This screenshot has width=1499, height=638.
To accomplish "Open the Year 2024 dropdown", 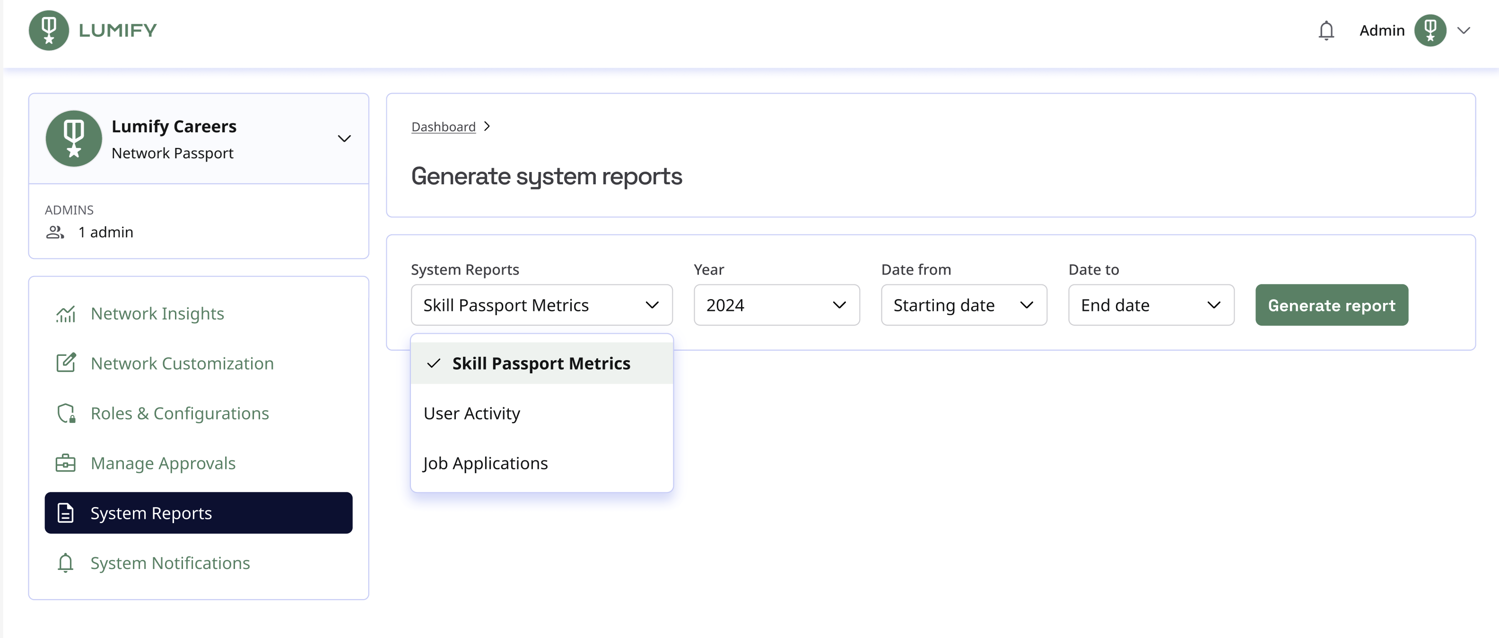I will pyautogui.click(x=776, y=305).
